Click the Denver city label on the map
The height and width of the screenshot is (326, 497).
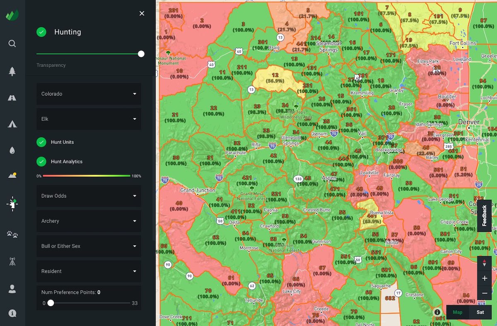coord(469,122)
